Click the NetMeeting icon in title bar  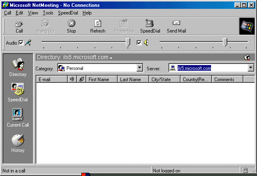(5, 5)
